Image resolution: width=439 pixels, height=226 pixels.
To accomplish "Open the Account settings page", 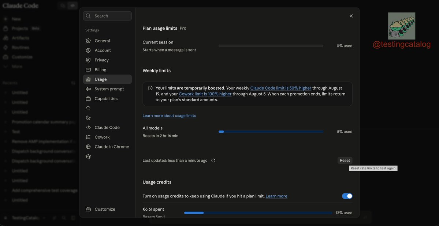I will [x=107, y=50].
